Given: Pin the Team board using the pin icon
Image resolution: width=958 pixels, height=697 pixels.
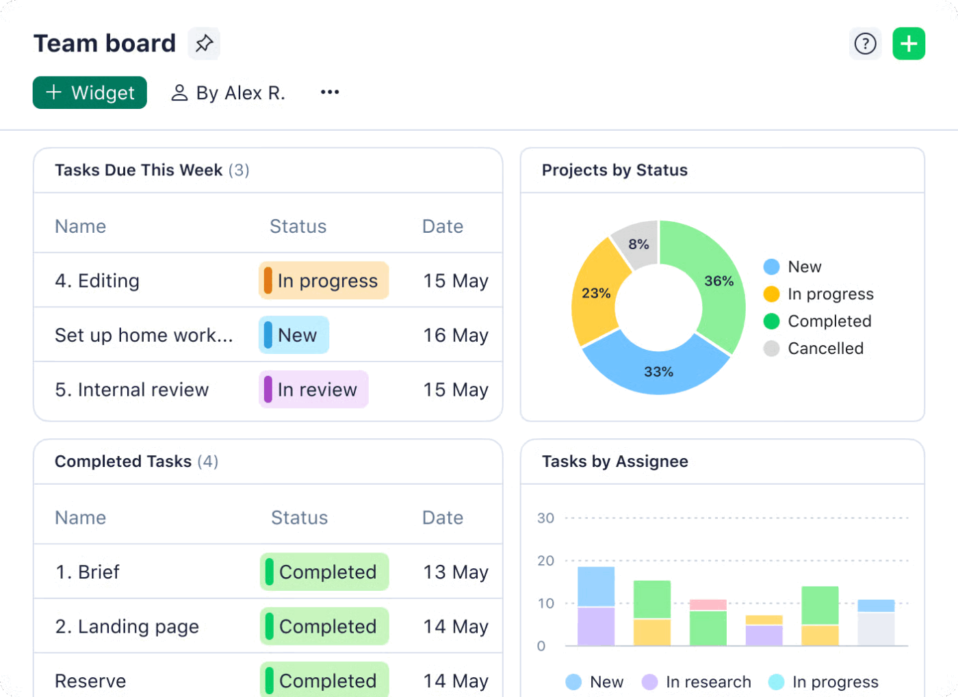Looking at the screenshot, I should [203, 43].
